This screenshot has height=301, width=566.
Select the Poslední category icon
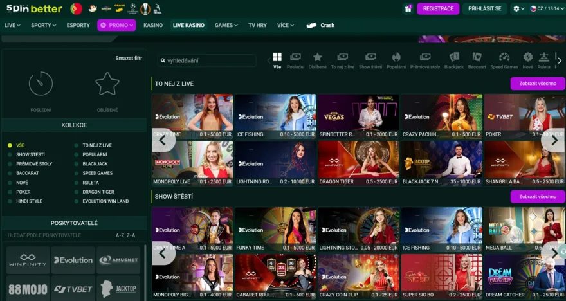[295, 60]
